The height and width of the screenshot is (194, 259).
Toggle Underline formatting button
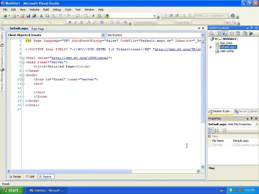[81, 22]
